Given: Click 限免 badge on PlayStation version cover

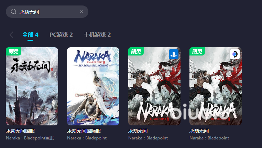Looking at the screenshot, I should point(136,51).
